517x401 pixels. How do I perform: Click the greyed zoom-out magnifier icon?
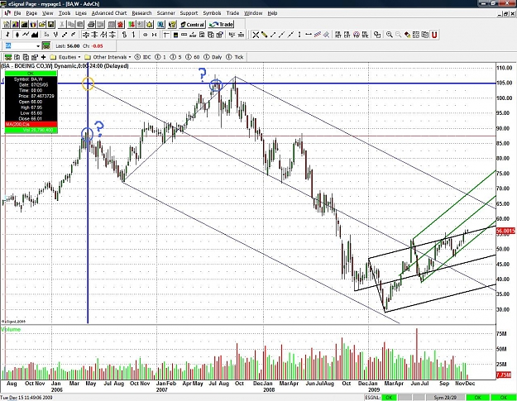399,35
